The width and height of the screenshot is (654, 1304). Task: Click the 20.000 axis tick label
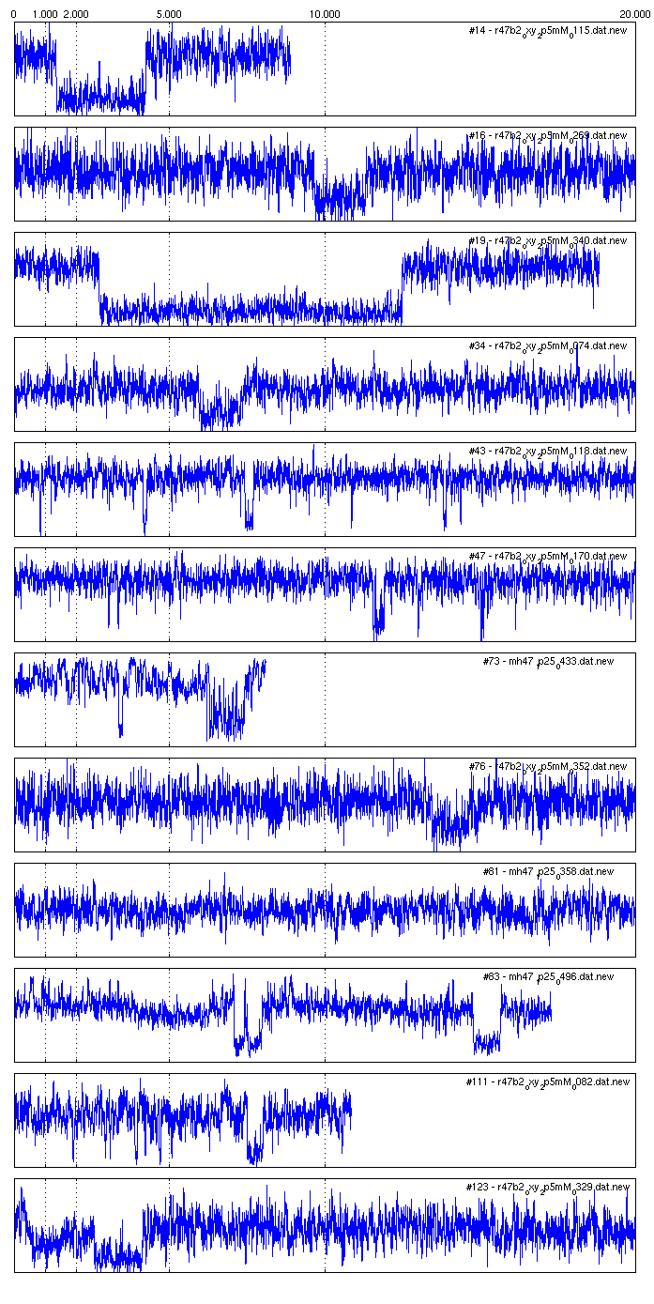(635, 15)
